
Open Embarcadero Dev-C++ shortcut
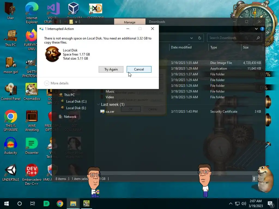[x=32, y=174]
